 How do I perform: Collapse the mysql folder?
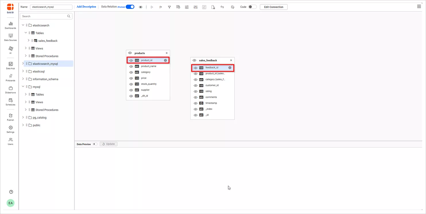pyautogui.click(x=23, y=87)
